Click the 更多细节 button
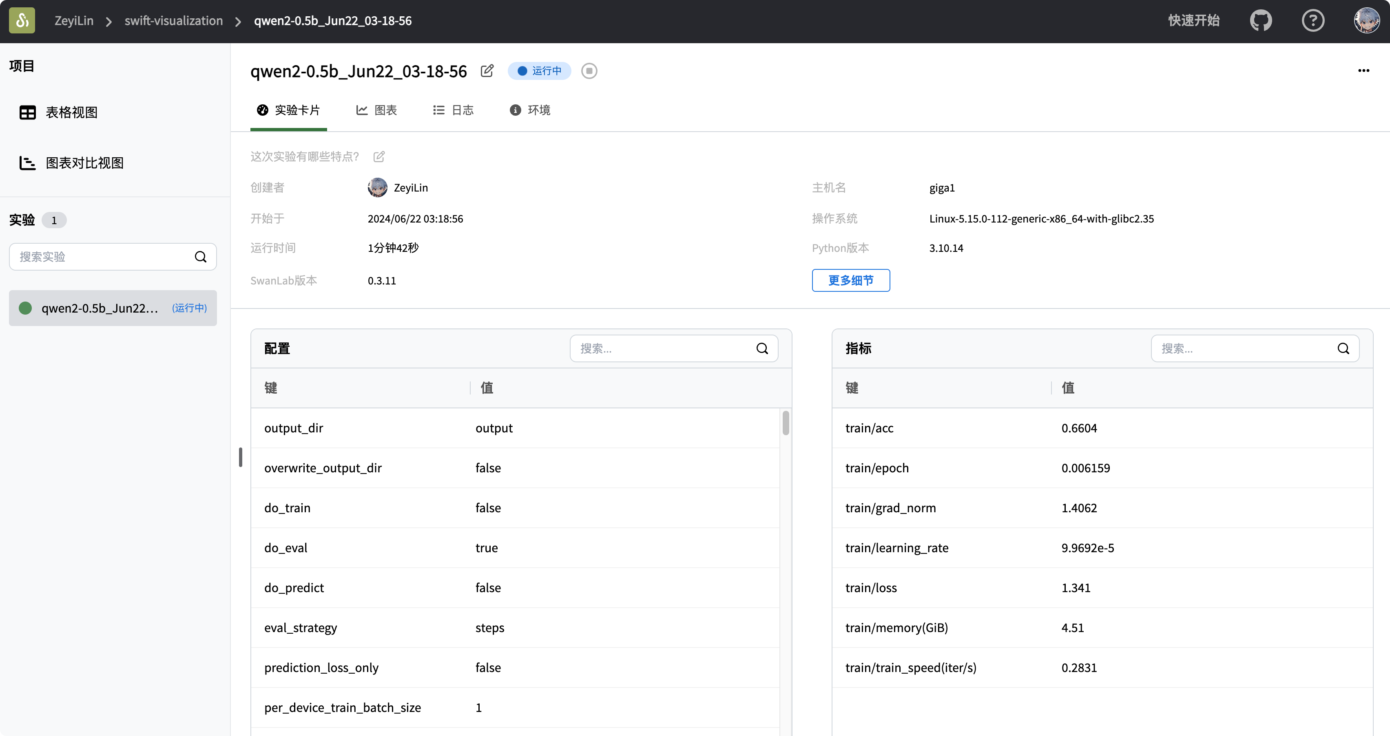The image size is (1390, 736). 851,280
